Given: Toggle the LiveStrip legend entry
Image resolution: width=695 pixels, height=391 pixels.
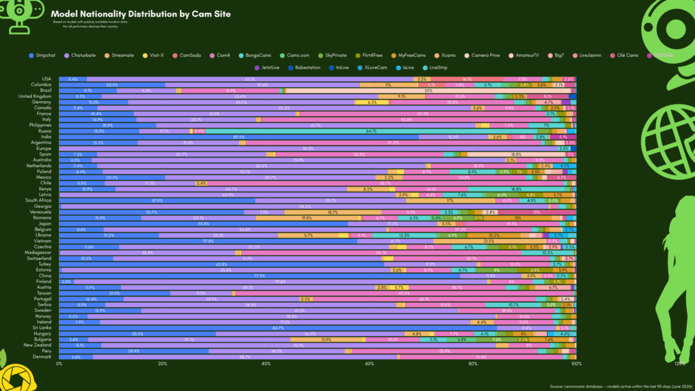Looking at the screenshot, I should click(435, 68).
